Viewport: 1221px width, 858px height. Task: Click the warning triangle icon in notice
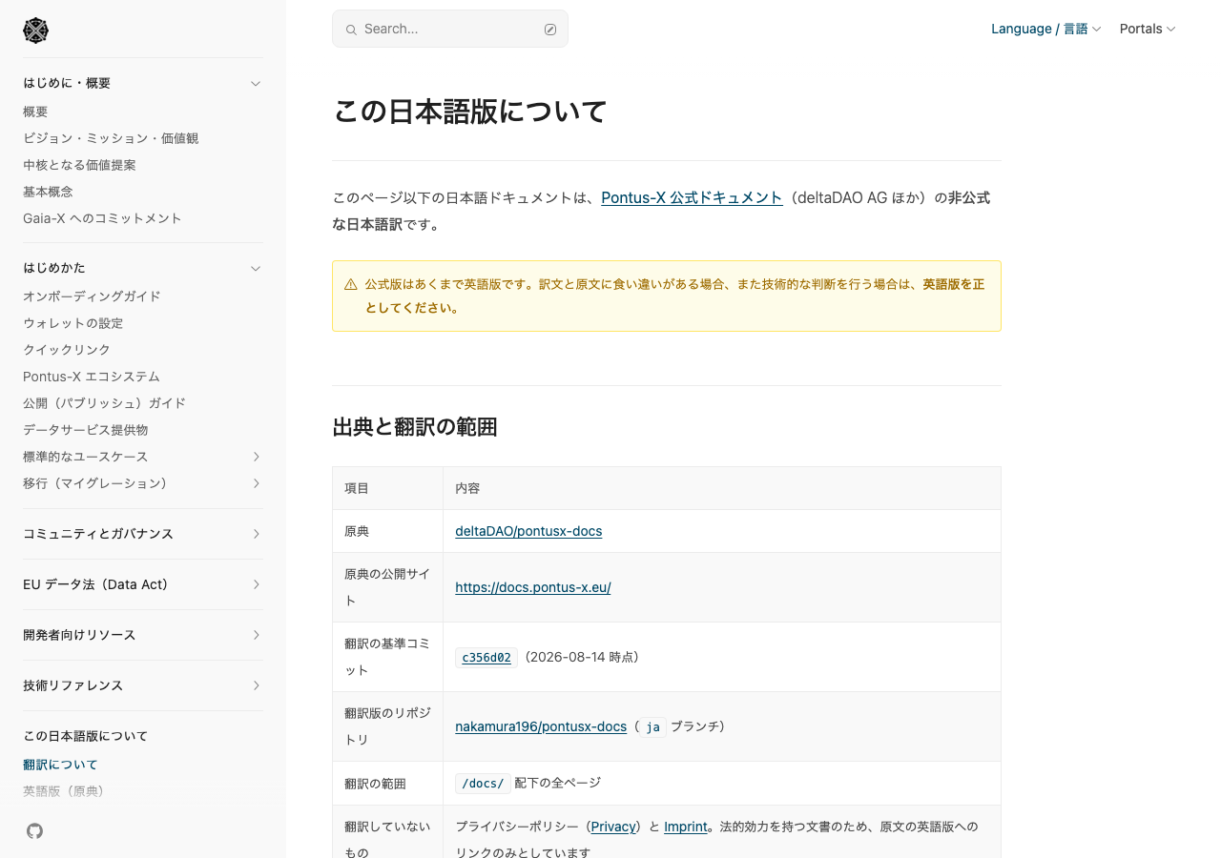[x=351, y=284]
